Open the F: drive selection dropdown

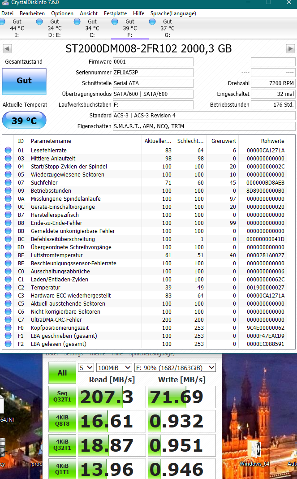point(175,367)
